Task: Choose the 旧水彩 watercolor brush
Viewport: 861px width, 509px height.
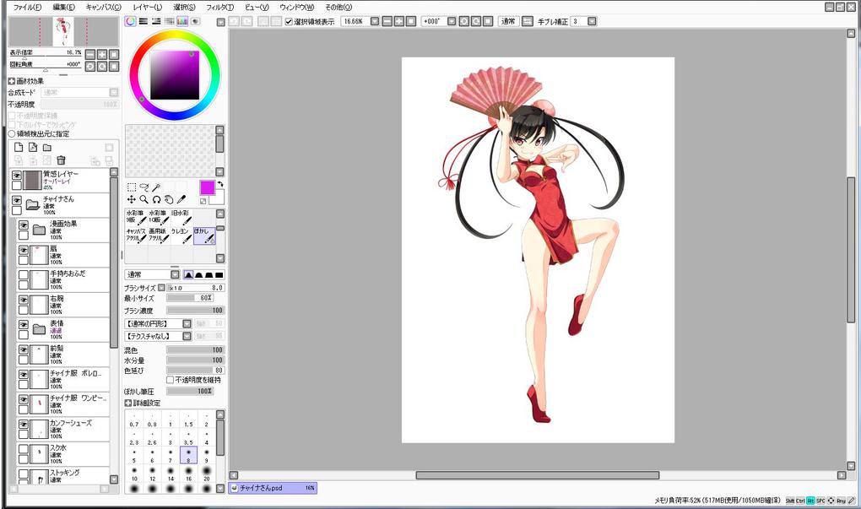Action: (x=181, y=218)
